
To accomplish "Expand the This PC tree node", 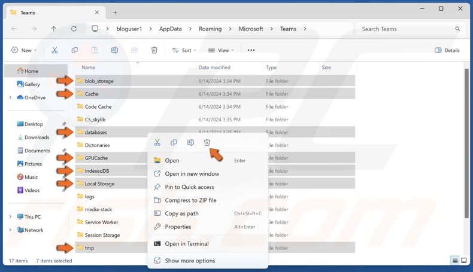I will point(10,217).
